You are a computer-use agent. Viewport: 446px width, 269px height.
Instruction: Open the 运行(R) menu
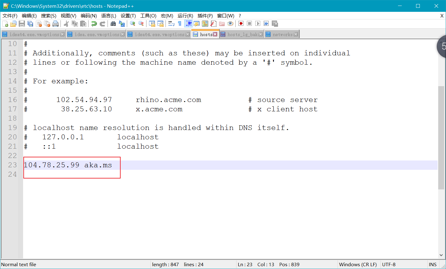[x=185, y=16]
